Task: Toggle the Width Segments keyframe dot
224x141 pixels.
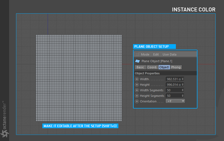Action: click(137, 90)
